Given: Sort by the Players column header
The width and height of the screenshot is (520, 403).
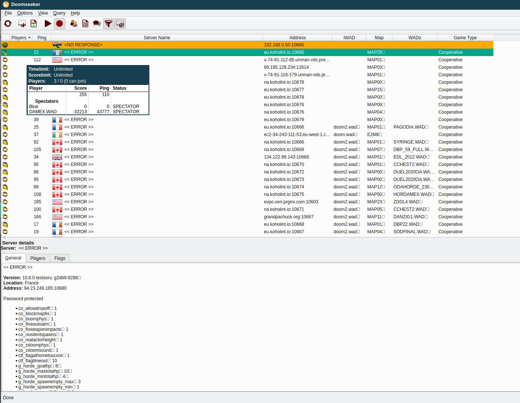Looking at the screenshot, I should (19, 38).
